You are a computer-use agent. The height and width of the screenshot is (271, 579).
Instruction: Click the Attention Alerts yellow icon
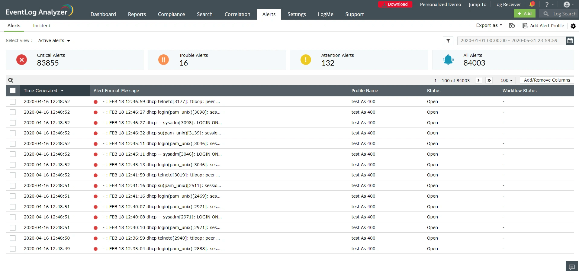[x=306, y=60]
